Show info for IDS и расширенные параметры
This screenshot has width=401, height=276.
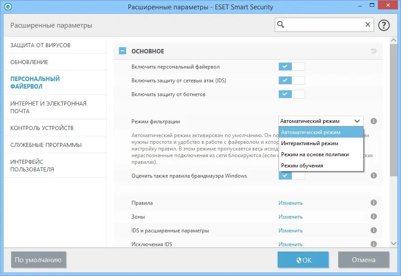pos(374,230)
